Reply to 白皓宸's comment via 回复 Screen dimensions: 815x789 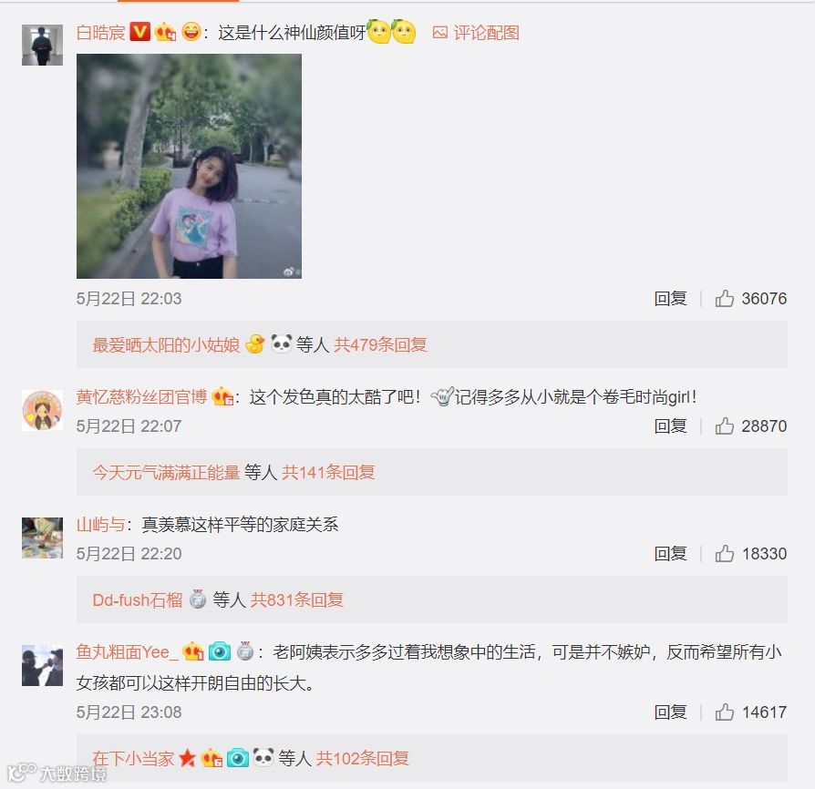coord(670,299)
